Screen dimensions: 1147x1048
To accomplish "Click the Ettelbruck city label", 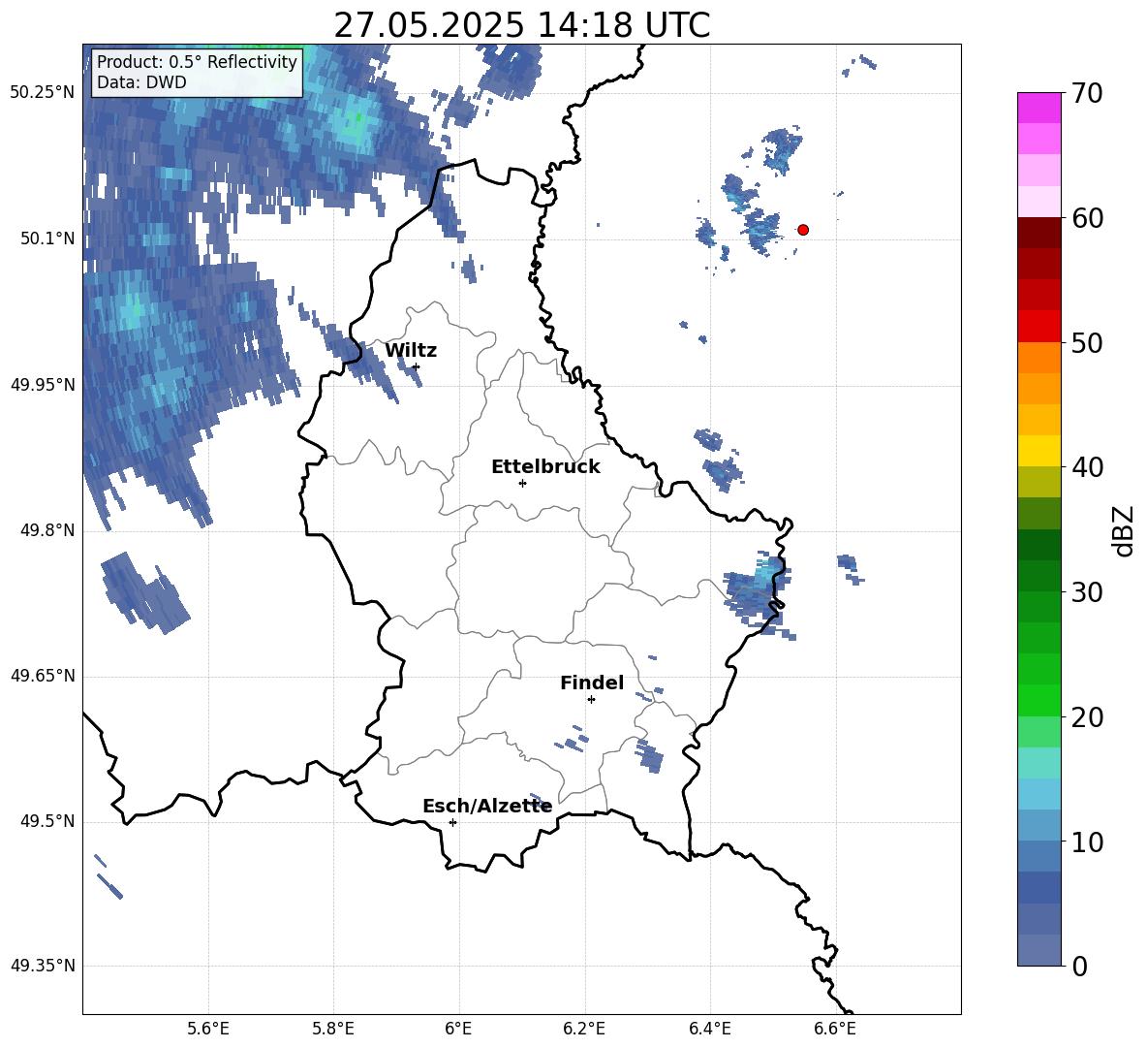I will pos(545,467).
